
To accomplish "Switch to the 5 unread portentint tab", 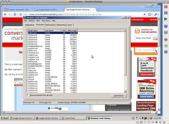I will [19, 10].
